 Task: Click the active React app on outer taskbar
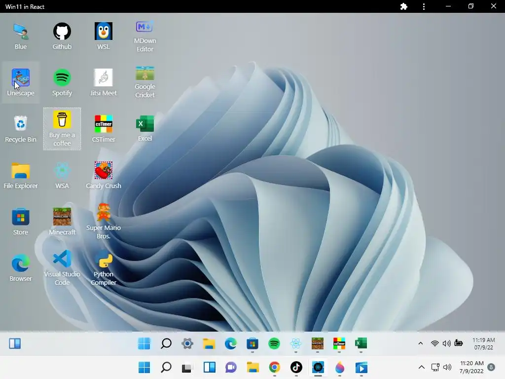(318, 367)
